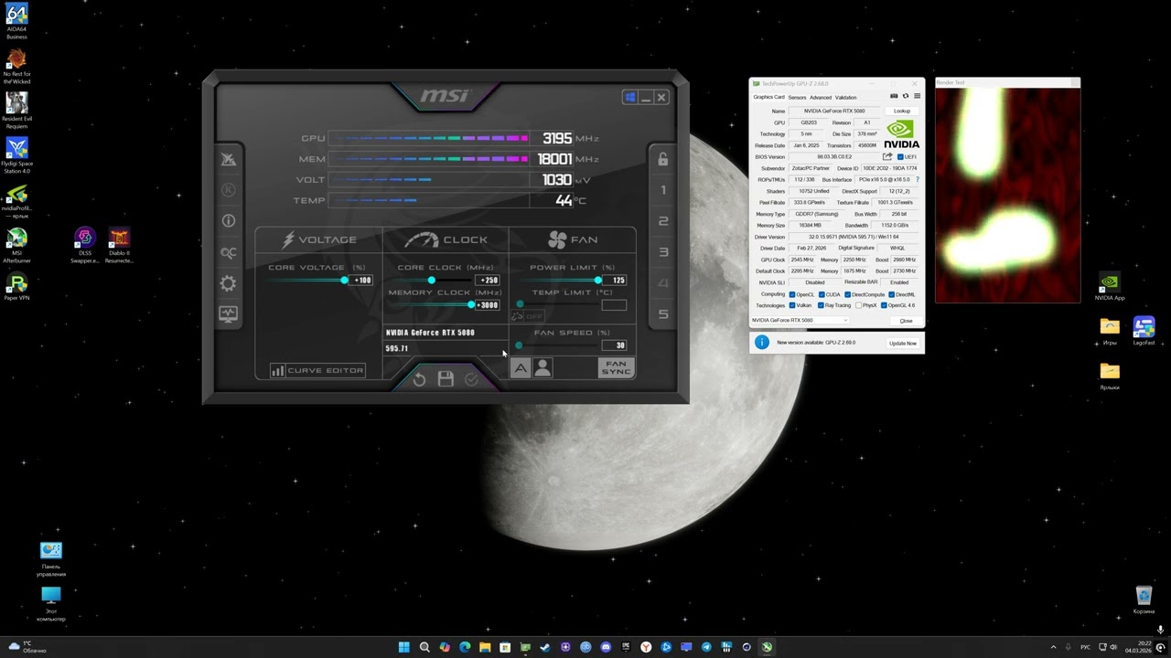Open the Curve Editor in Afterburner
The height and width of the screenshot is (658, 1171).
point(317,370)
